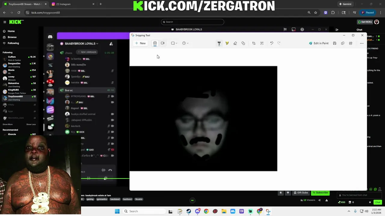Collapse the Kick chat panel
This screenshot has width=385, height=216.
tap(337, 30)
